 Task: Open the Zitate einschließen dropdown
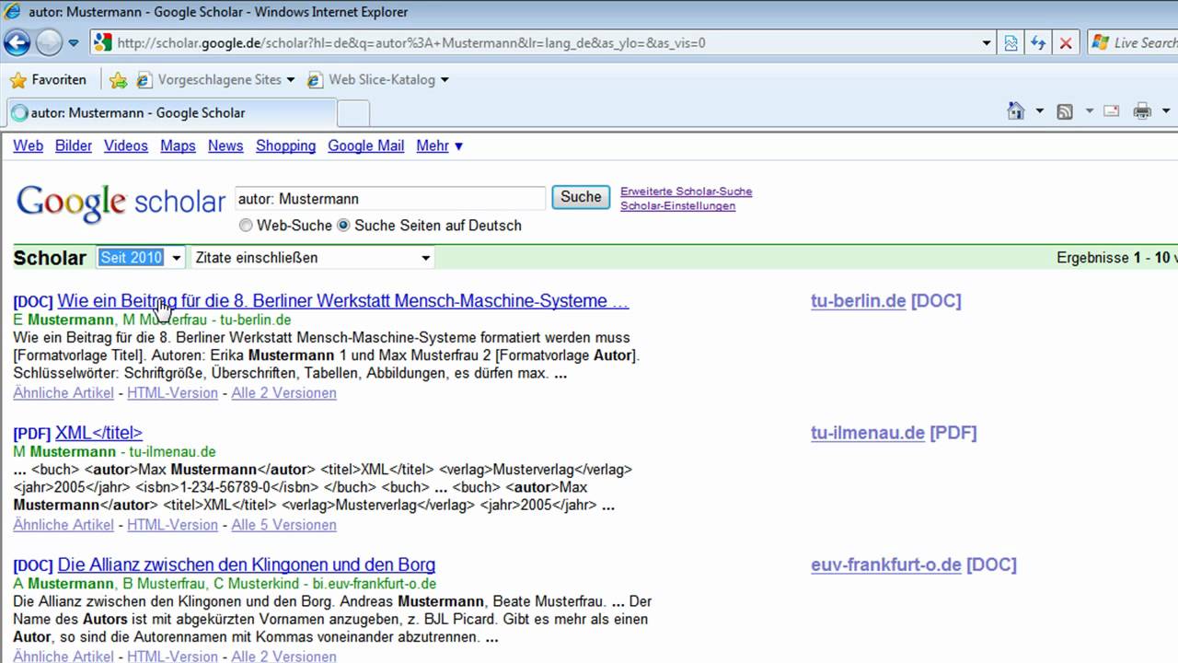pyautogui.click(x=312, y=258)
